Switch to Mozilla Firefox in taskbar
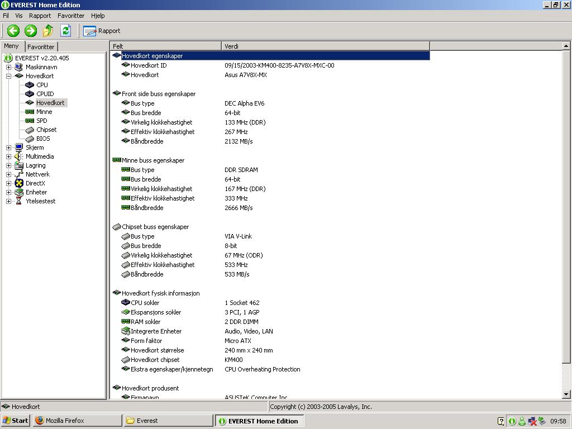 click(77, 421)
